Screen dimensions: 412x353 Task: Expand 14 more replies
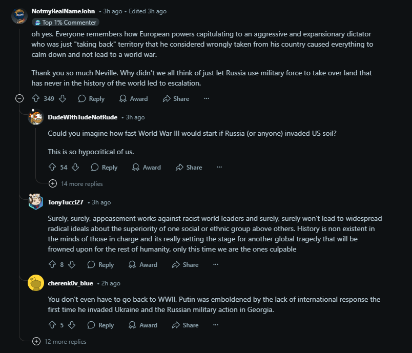[x=76, y=183]
